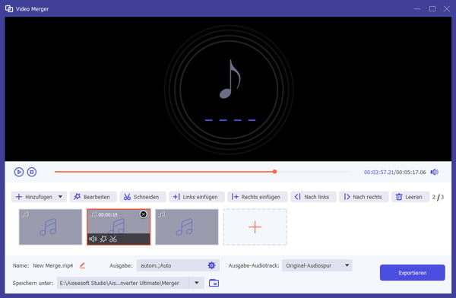
Task: Maximize the Video Merger window
Action: pos(432,8)
